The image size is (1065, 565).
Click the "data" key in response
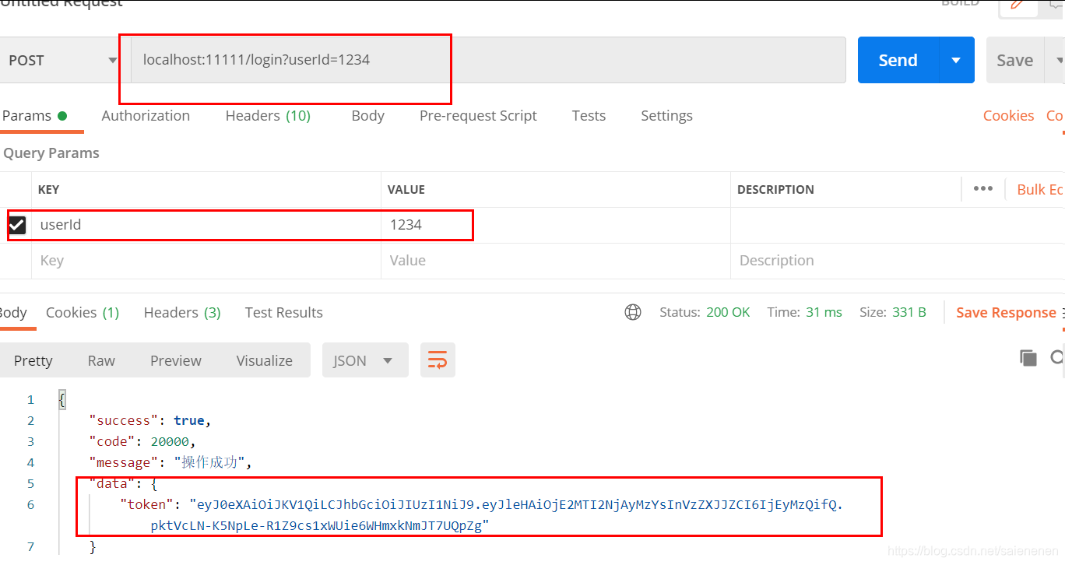coord(112,483)
